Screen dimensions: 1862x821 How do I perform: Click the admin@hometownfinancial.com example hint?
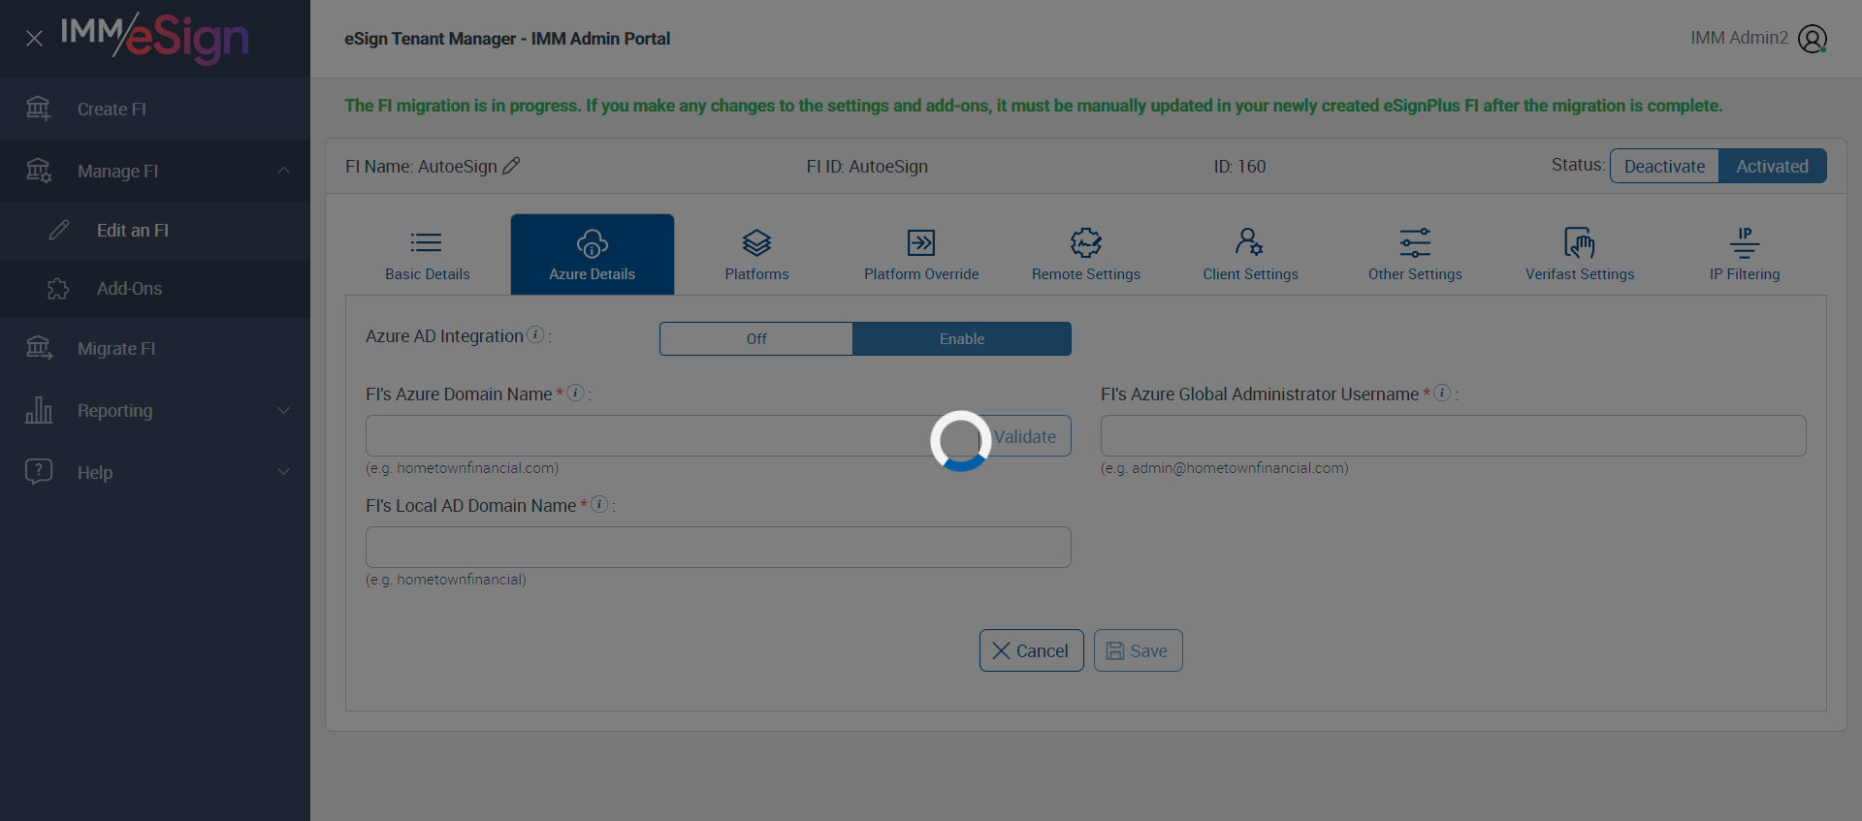[1225, 468]
